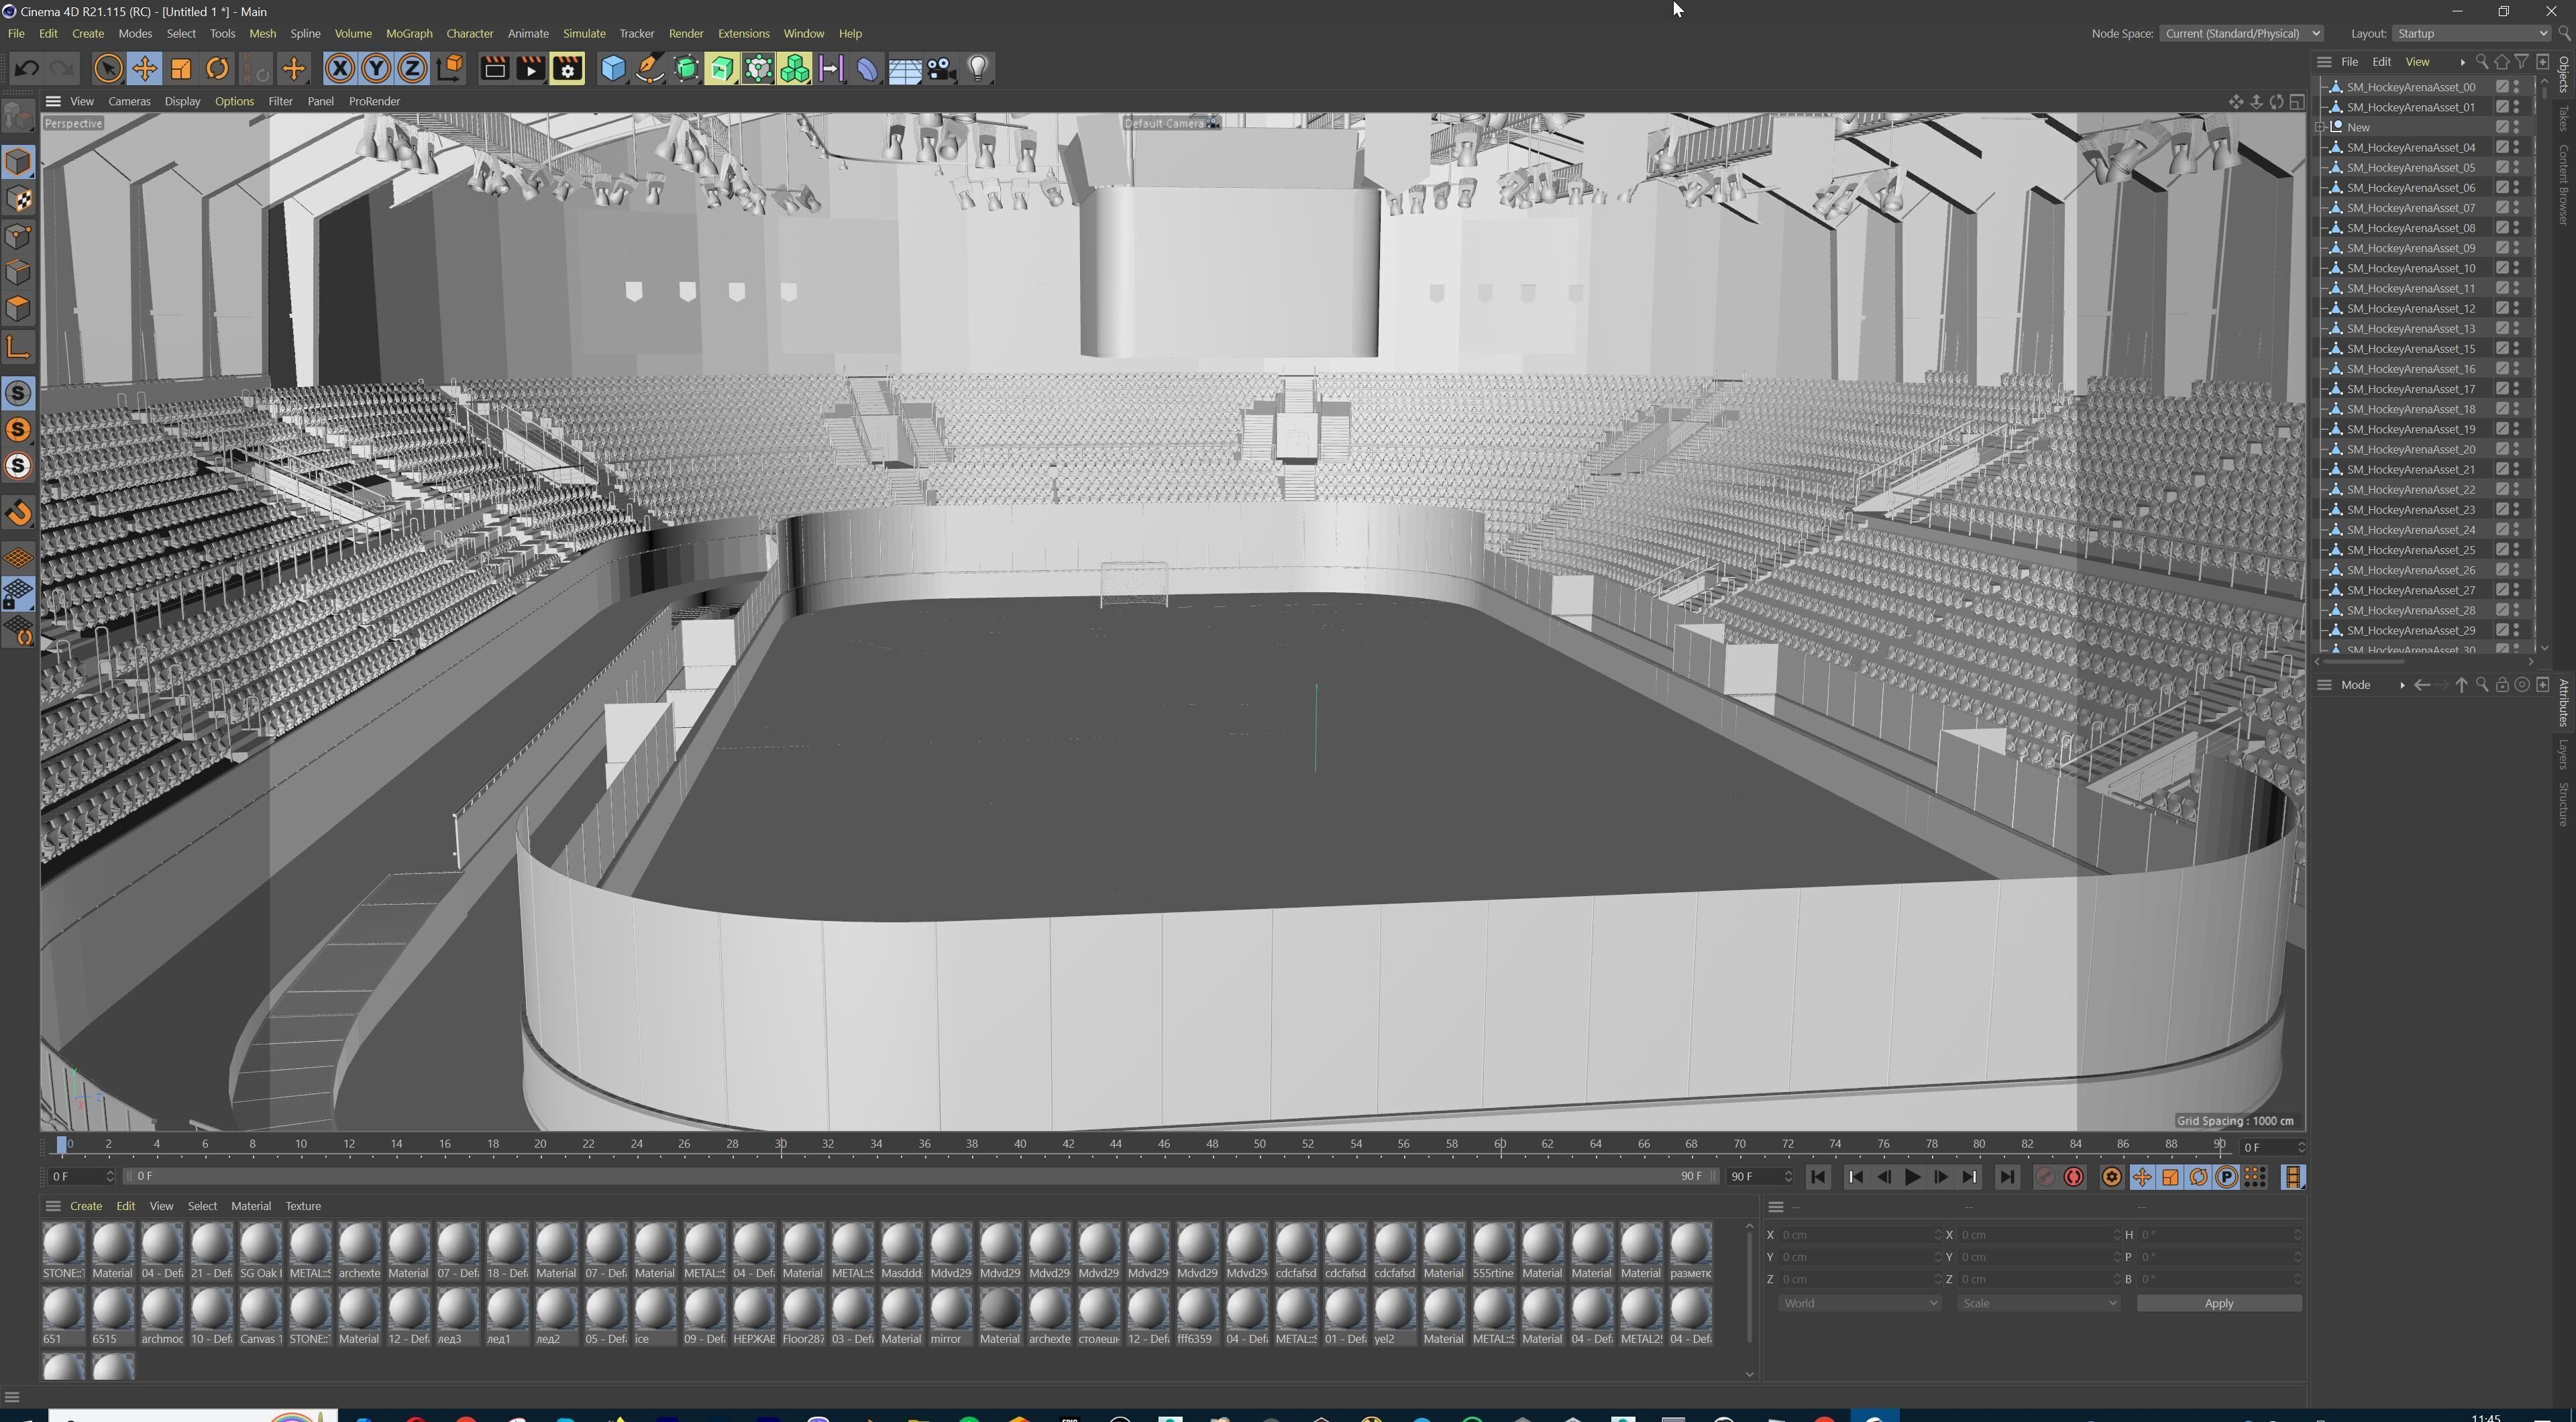
Task: Open the Render Settings
Action: pos(567,68)
